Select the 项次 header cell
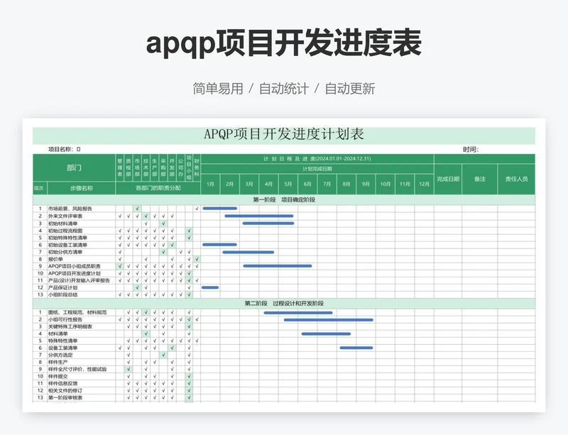Screen dimensions: 568x435 [40, 188]
